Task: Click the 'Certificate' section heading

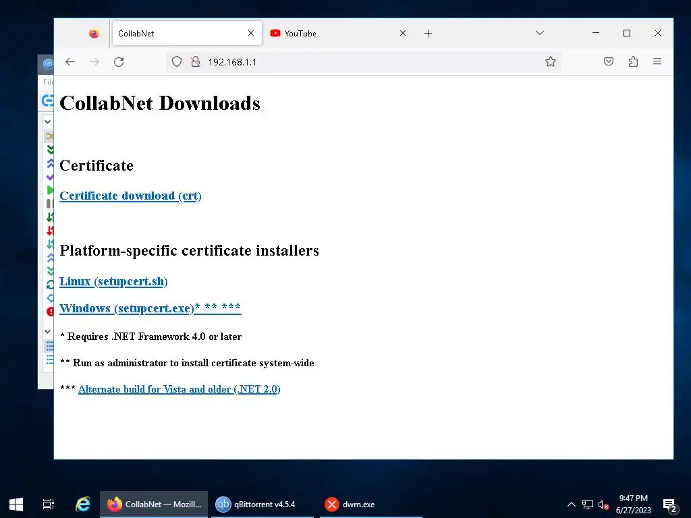Action: pyautogui.click(x=96, y=166)
